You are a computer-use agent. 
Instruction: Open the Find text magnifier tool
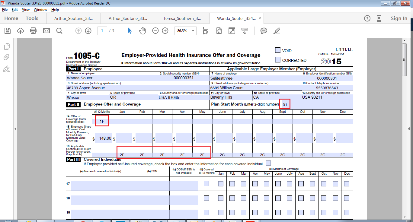click(59, 31)
